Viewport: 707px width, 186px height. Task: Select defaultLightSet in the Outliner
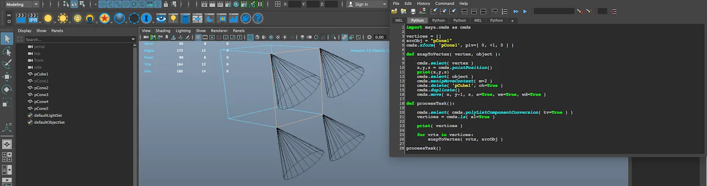click(x=48, y=115)
